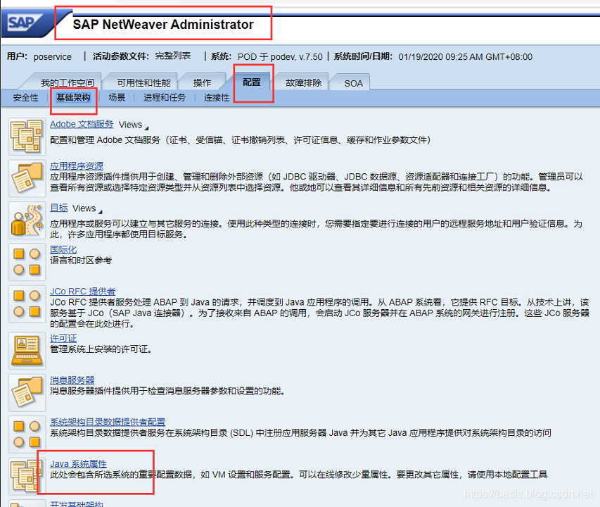Switch to the SOA tab
Image resolution: width=600 pixels, height=507 pixels.
[x=353, y=84]
